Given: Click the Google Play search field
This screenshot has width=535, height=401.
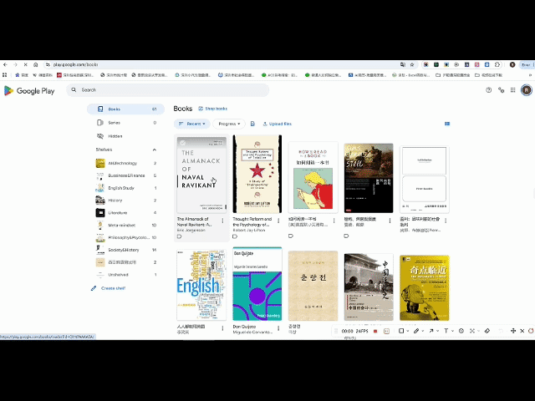Looking at the screenshot, I should (167, 90).
